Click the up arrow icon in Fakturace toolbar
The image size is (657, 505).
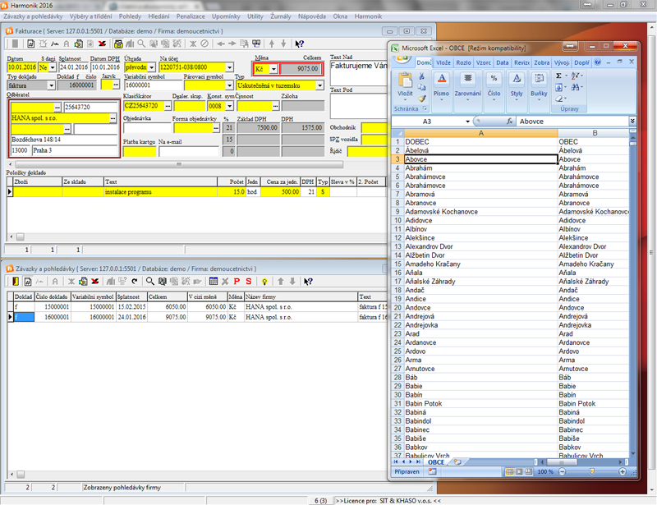(x=272, y=44)
